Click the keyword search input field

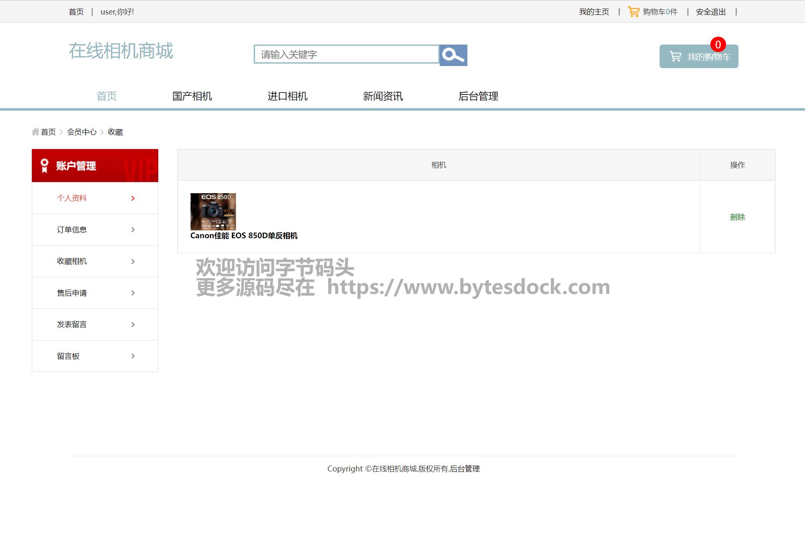click(x=346, y=54)
